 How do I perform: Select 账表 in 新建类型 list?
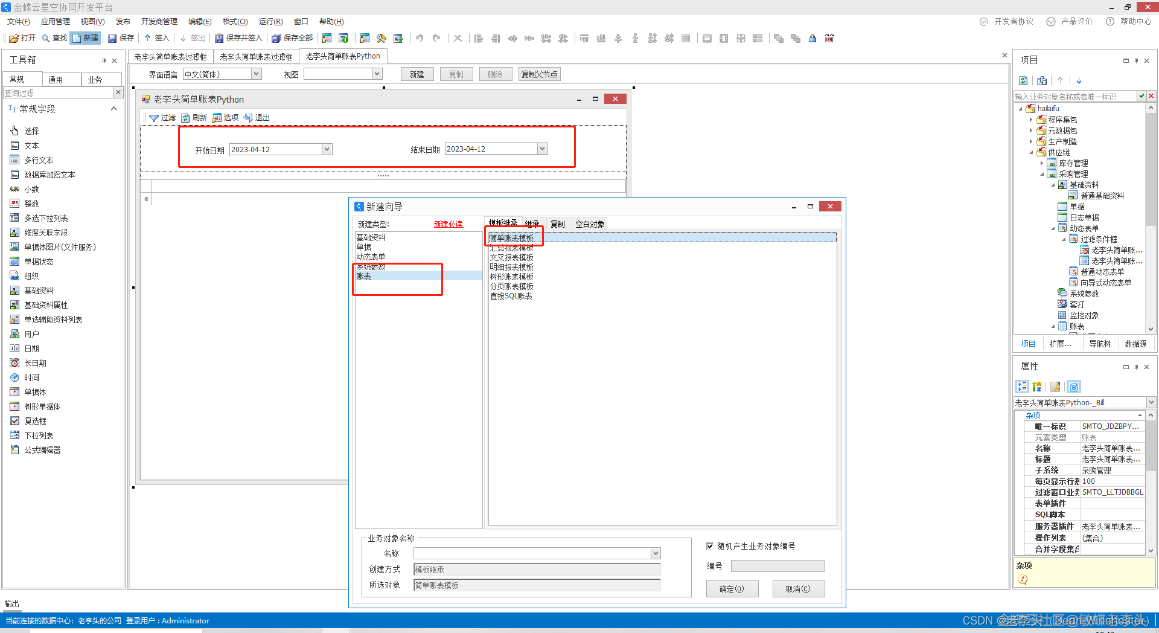pyautogui.click(x=418, y=276)
